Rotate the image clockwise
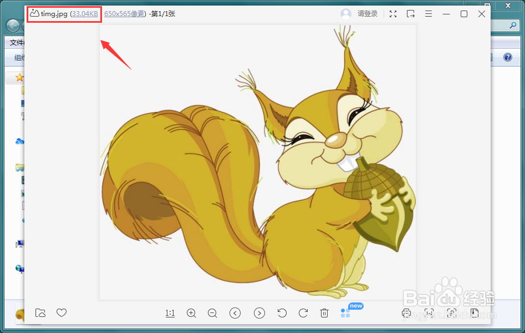Screen dimensions: 525x333 pos(302,313)
